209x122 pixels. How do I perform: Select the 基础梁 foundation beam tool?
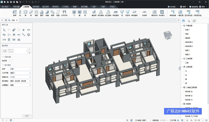pyautogui.click(x=94, y=13)
